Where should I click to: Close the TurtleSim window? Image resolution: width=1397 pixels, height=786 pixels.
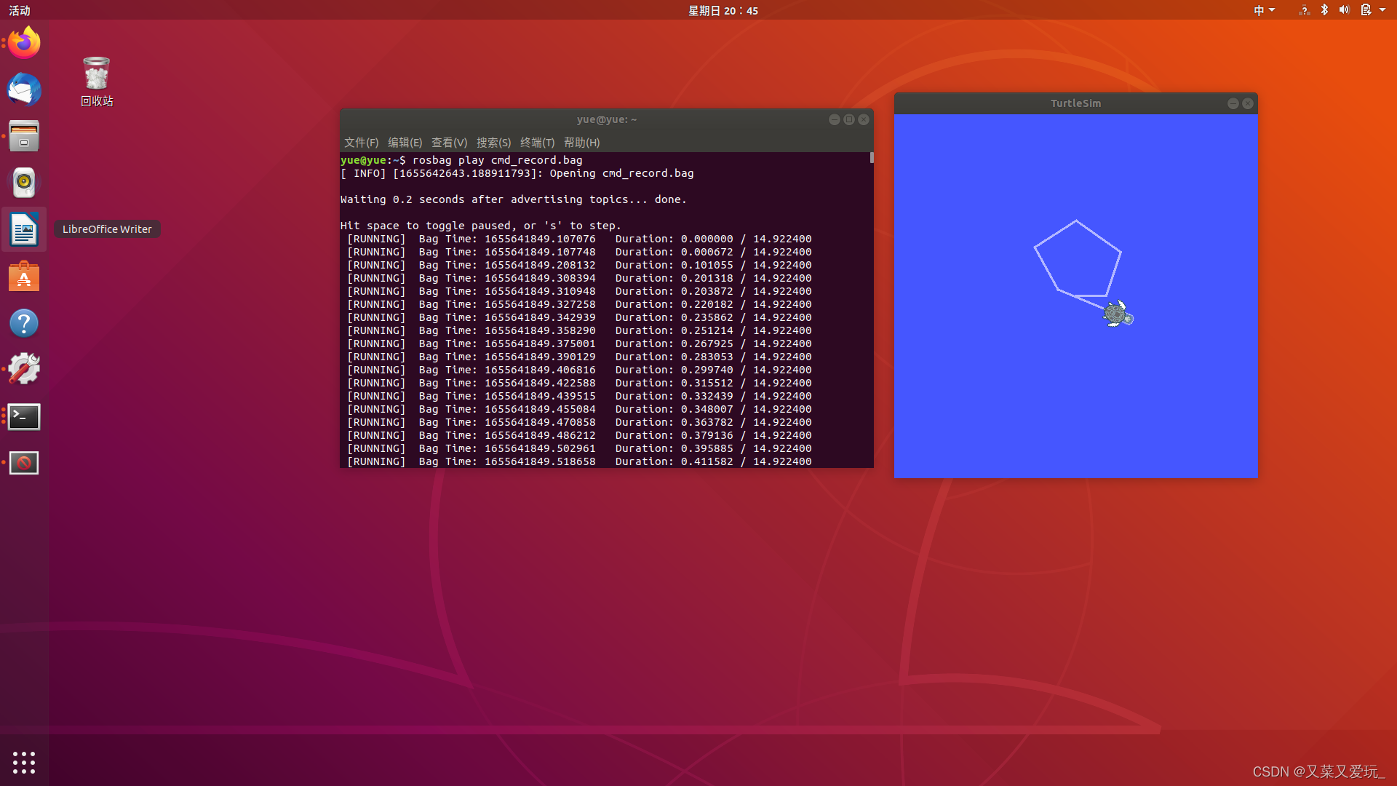1248,103
